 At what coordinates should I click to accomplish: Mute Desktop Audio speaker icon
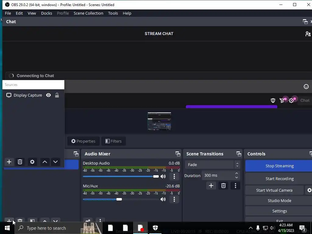coord(163,176)
